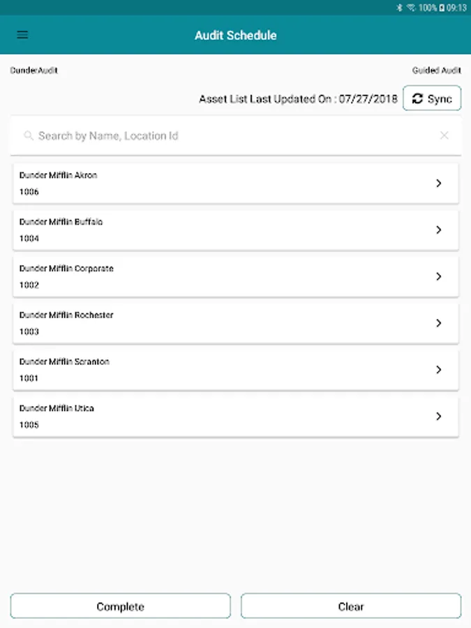Tap the Wi-Fi status icon
This screenshot has width=471, height=628.
pyautogui.click(x=411, y=7)
